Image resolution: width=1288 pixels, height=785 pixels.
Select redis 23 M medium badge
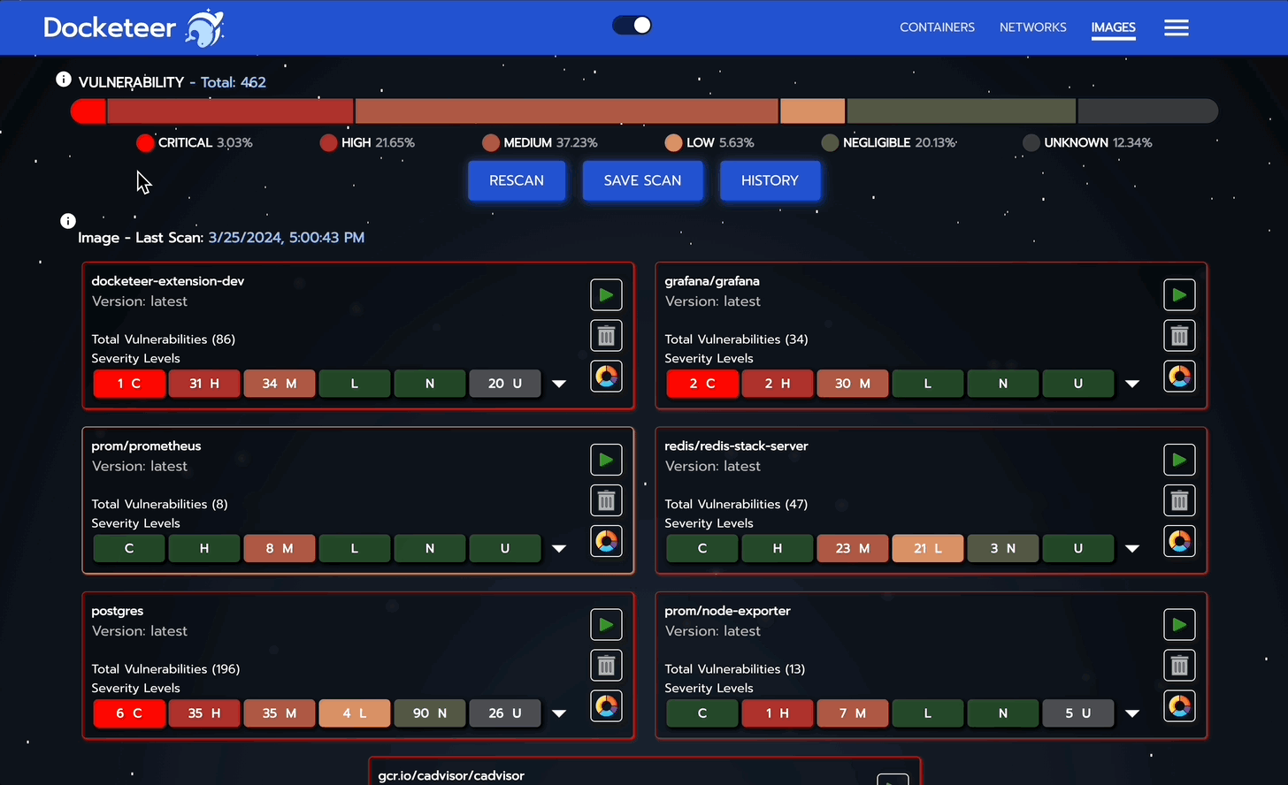coord(853,549)
